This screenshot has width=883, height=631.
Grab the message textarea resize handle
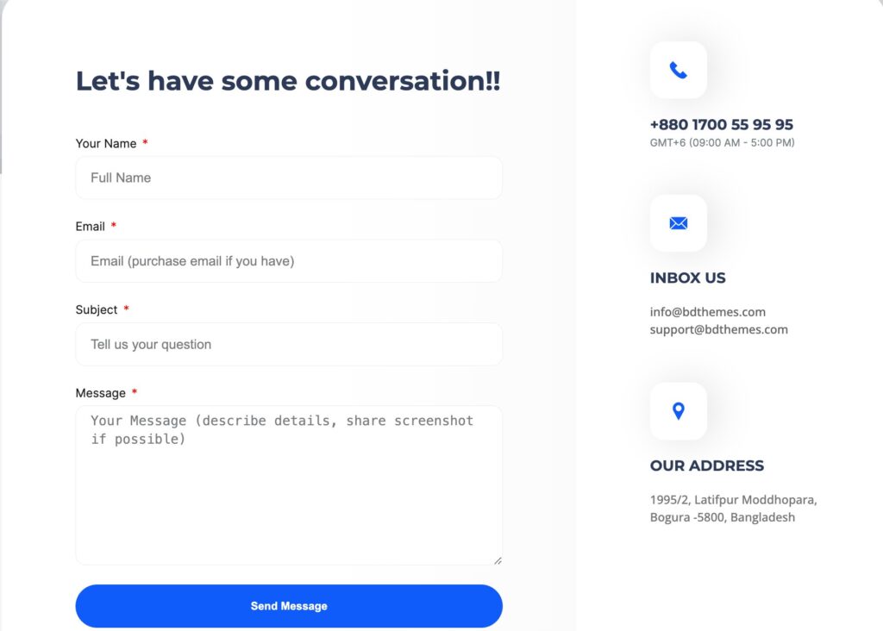pos(498,560)
